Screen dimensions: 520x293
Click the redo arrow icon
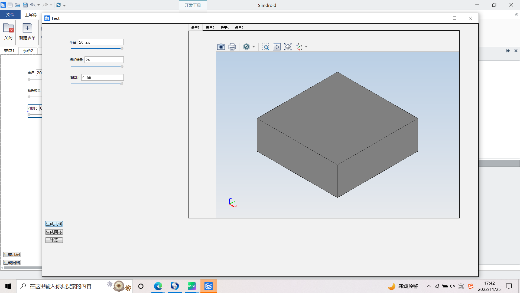click(x=45, y=5)
